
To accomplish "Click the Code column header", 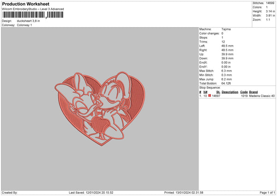I will coord(244,92).
